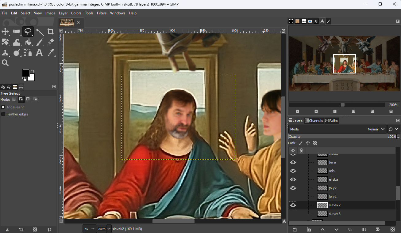Delete the selected layer
401x233 pixels.
[x=392, y=230]
